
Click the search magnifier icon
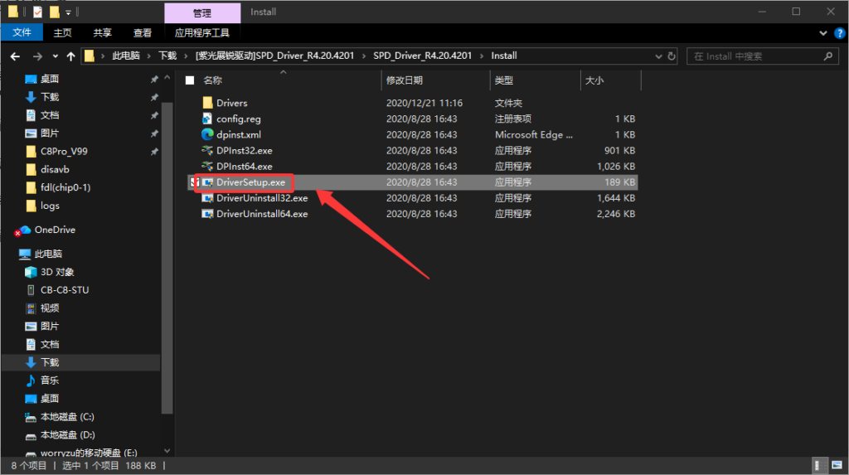click(828, 56)
